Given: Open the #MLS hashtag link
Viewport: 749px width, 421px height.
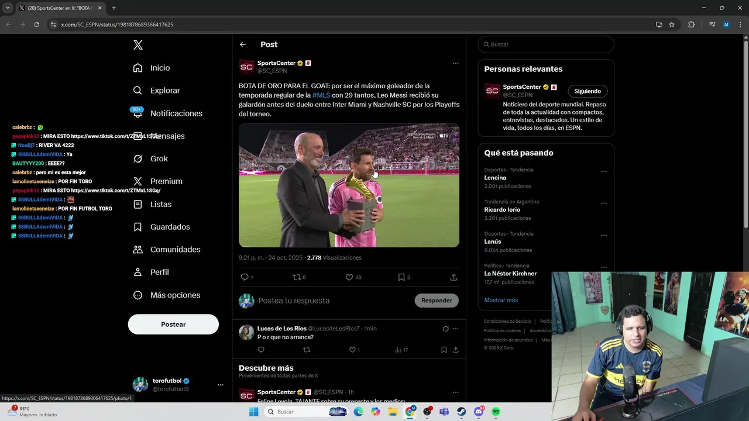Looking at the screenshot, I should click(x=321, y=95).
